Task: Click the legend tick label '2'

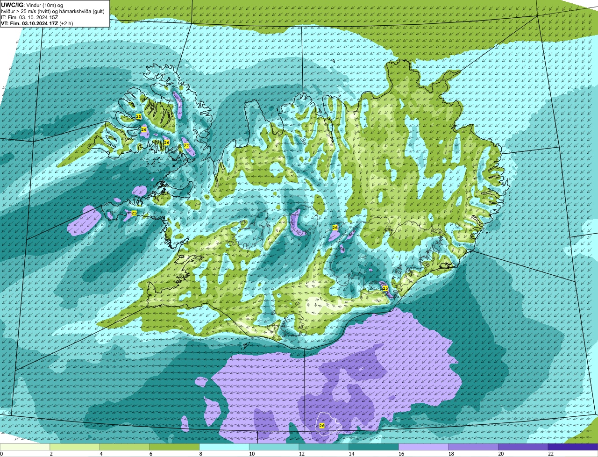Action: [x=51, y=454]
